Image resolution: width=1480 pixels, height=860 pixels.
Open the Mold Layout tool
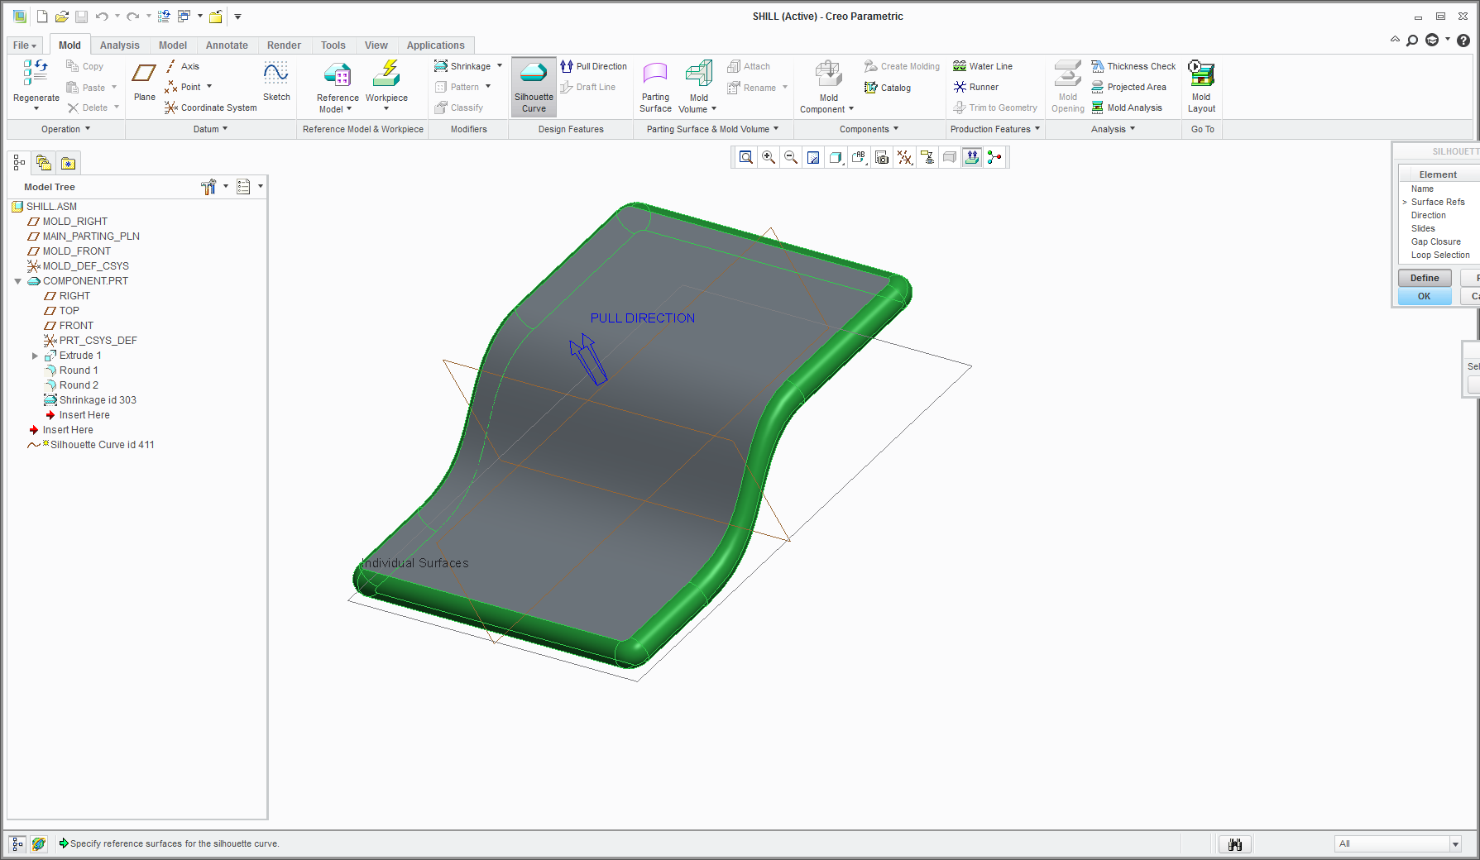(1201, 86)
